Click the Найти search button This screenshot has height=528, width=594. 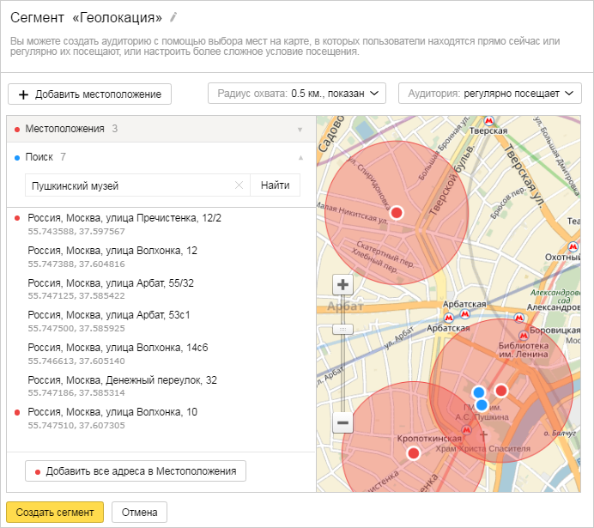click(275, 185)
